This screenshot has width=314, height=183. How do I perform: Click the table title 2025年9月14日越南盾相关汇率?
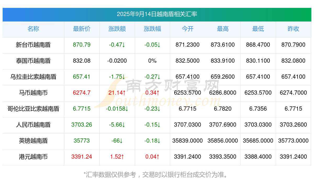157,14
